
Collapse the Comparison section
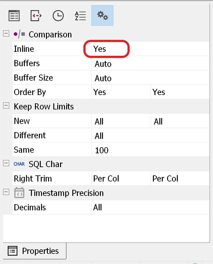pos(6,34)
